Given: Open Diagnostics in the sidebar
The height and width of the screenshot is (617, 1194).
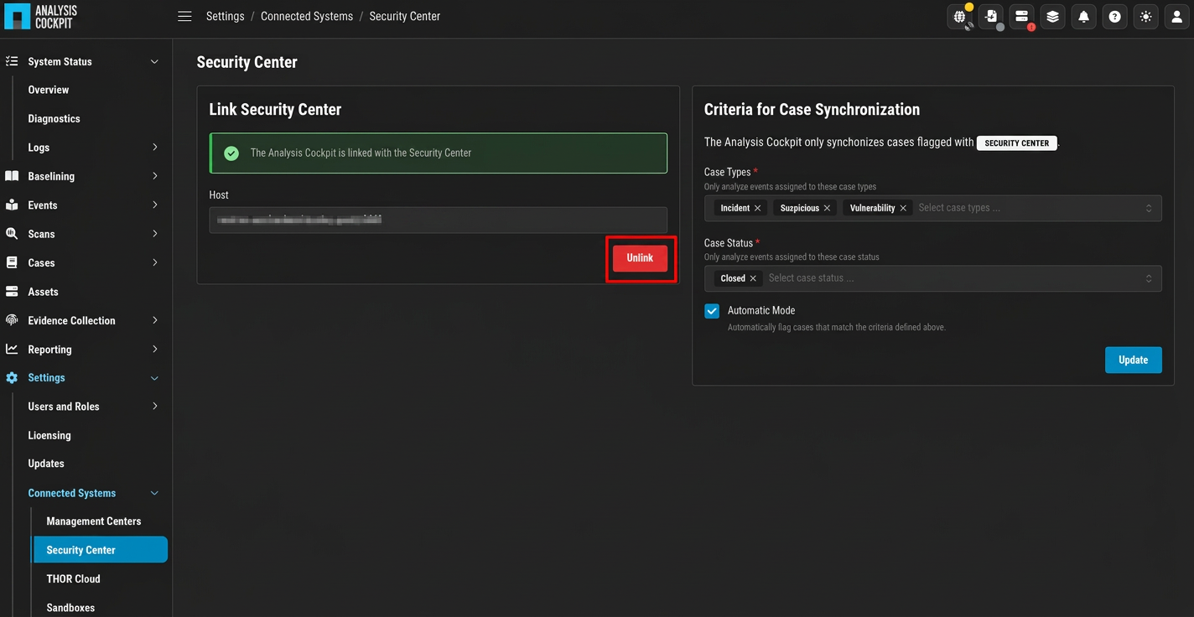Looking at the screenshot, I should point(55,119).
